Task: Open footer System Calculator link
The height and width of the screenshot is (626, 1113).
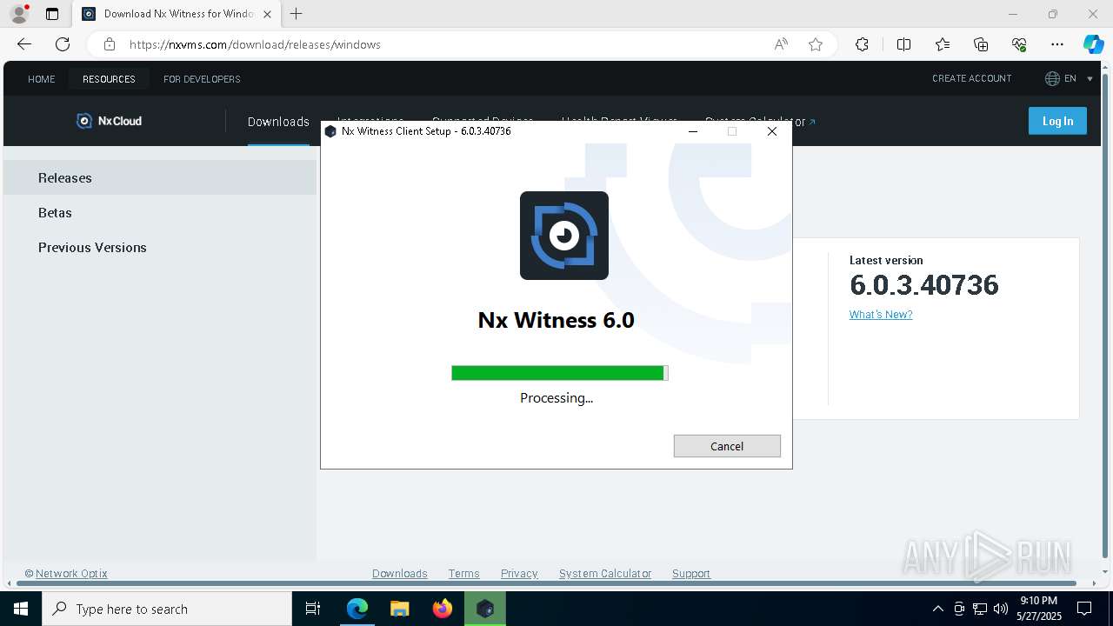Action: click(x=605, y=574)
